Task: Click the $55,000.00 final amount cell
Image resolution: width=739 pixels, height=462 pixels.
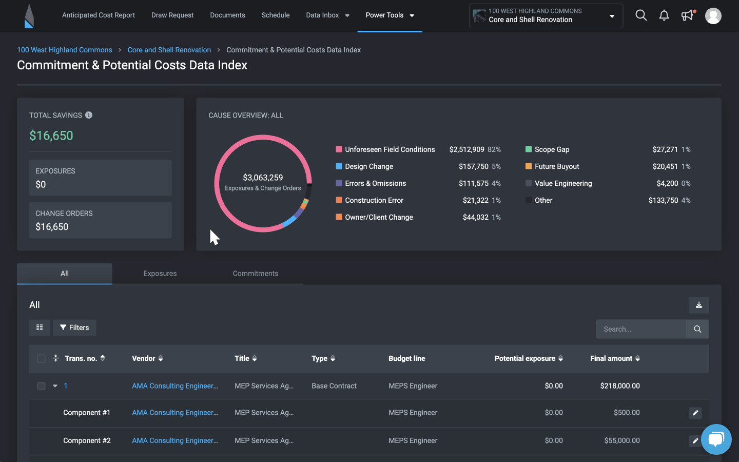Action: click(622, 440)
